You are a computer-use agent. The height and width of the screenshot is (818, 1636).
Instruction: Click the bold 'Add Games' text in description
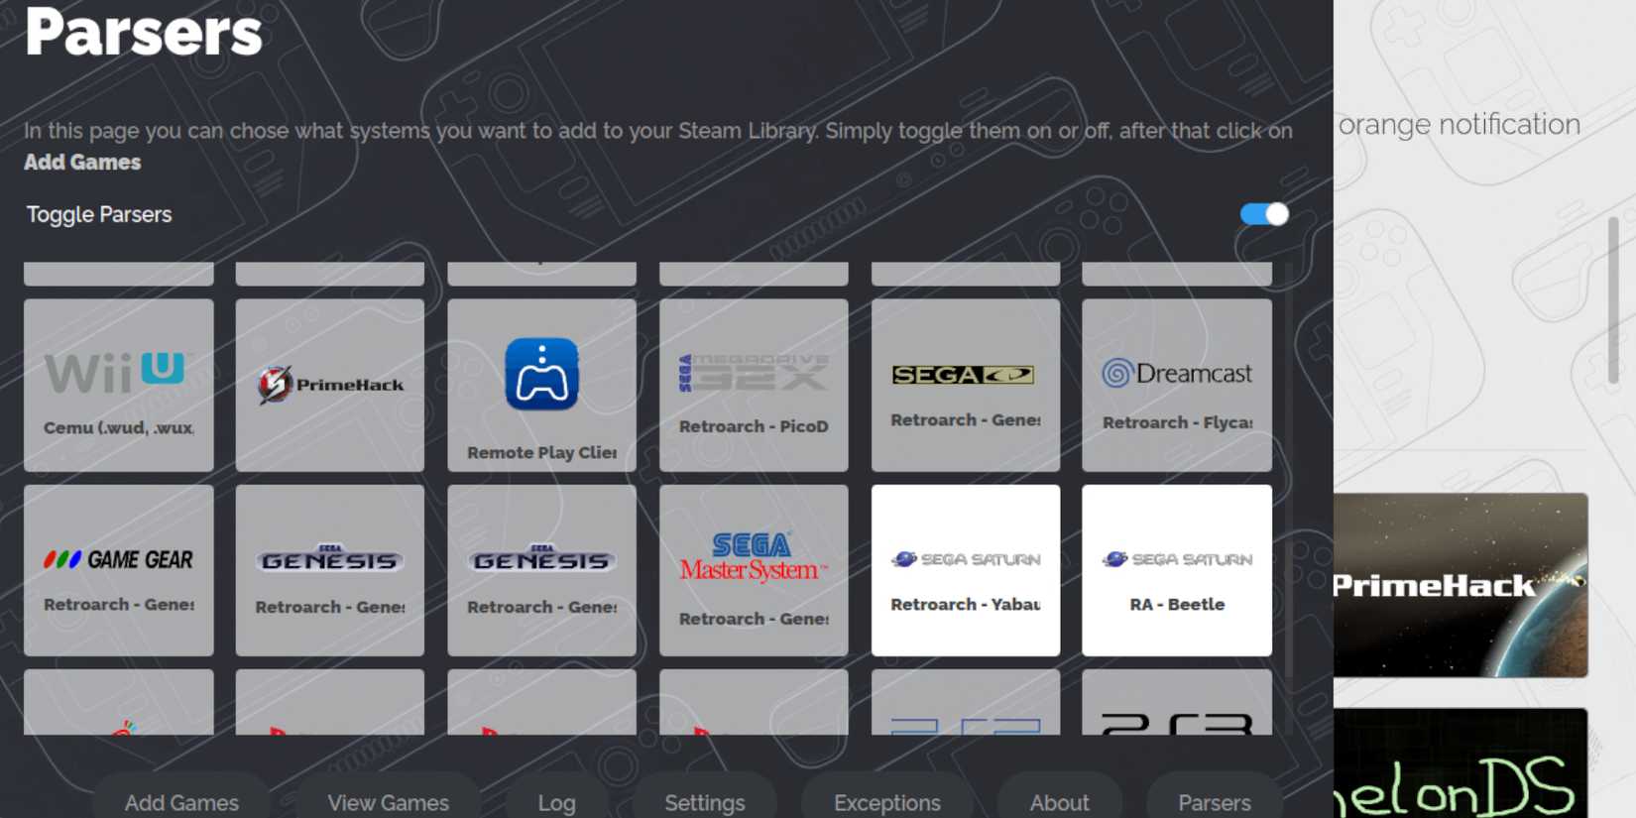pos(82,162)
